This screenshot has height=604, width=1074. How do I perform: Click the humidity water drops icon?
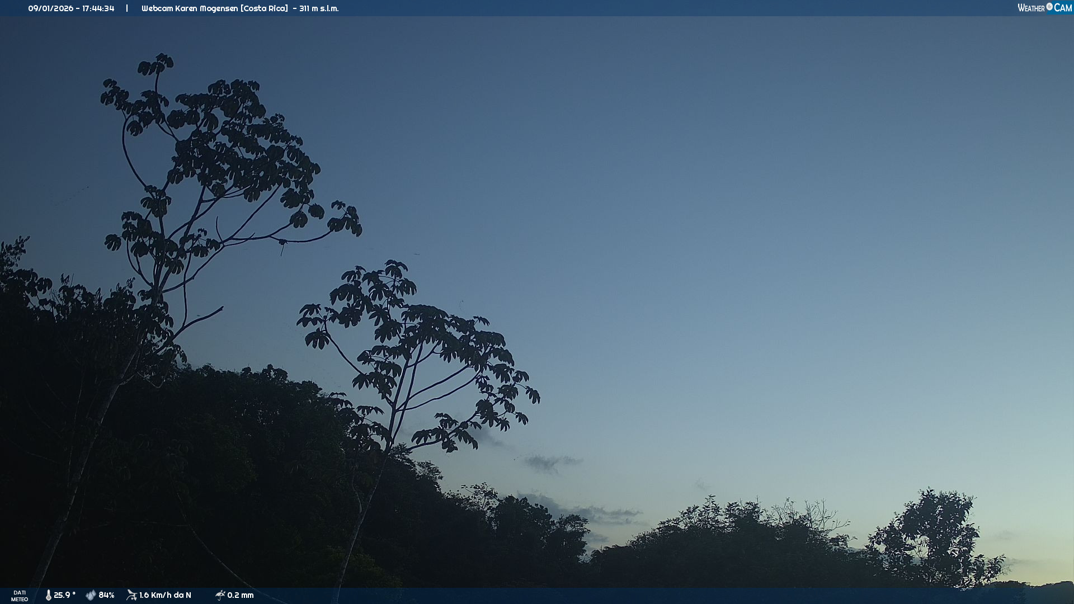coord(91,595)
